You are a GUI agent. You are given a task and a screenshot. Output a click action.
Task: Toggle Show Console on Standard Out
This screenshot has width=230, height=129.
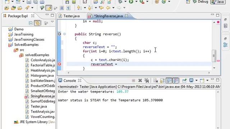[x=169, y=81]
